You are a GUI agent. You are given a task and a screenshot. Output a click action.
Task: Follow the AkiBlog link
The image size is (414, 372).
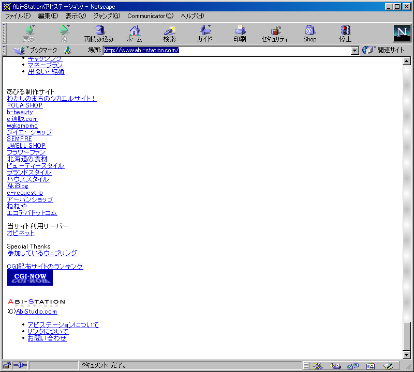(18, 186)
